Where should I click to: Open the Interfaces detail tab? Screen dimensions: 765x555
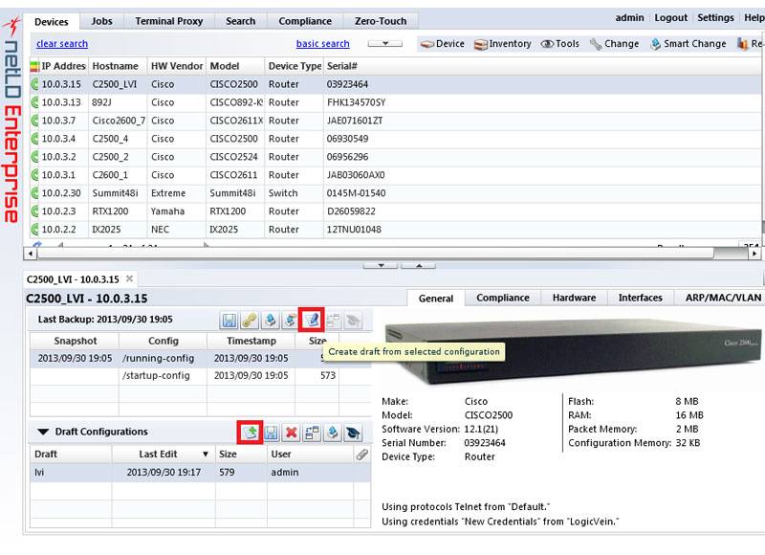coord(640,298)
